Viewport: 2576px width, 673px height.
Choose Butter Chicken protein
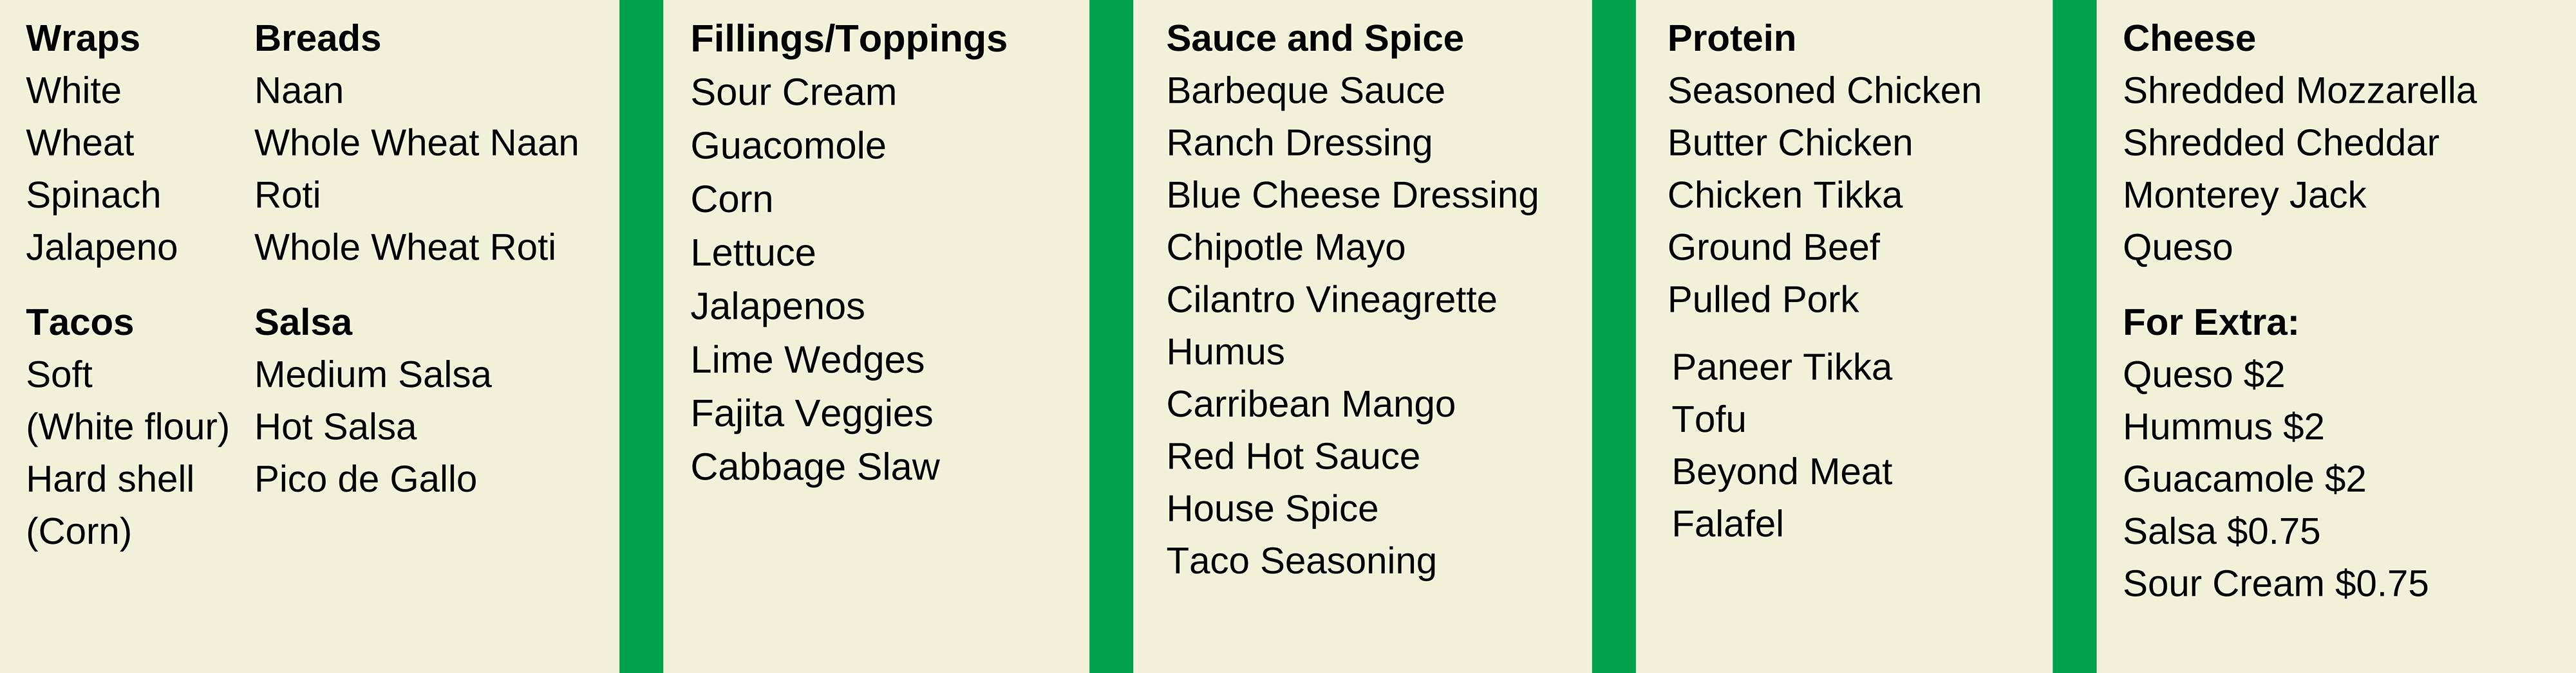(x=1789, y=144)
